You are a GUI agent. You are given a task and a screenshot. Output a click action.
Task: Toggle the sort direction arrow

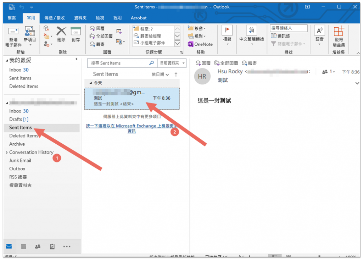(176, 74)
